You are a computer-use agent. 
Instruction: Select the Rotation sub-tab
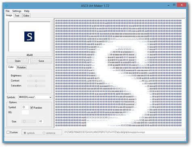click(x=21, y=67)
